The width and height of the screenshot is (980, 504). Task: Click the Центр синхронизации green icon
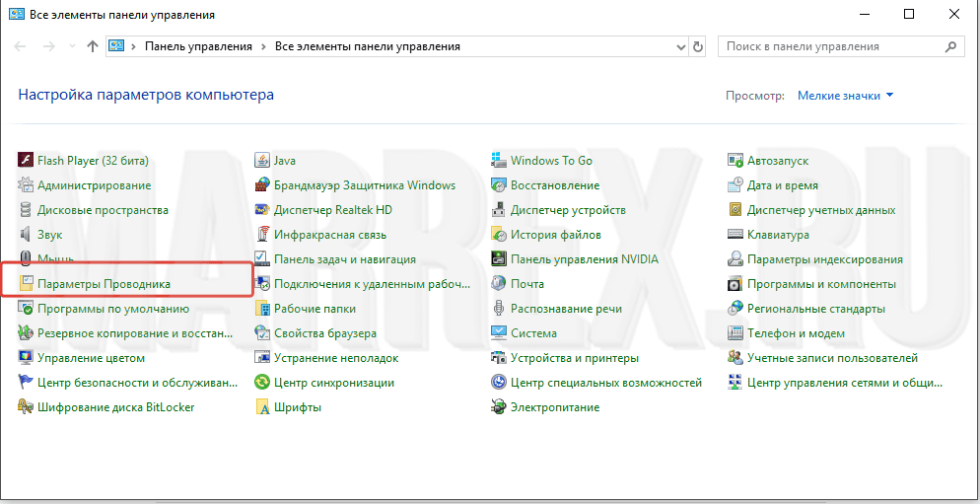coord(262,382)
